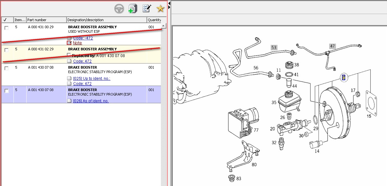Click document icon next to [026] As of ident. no.
The image size is (387, 186).
click(x=69, y=101)
